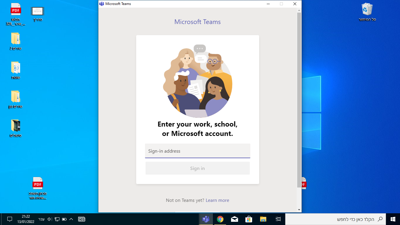Open the network tray icon

57,219
